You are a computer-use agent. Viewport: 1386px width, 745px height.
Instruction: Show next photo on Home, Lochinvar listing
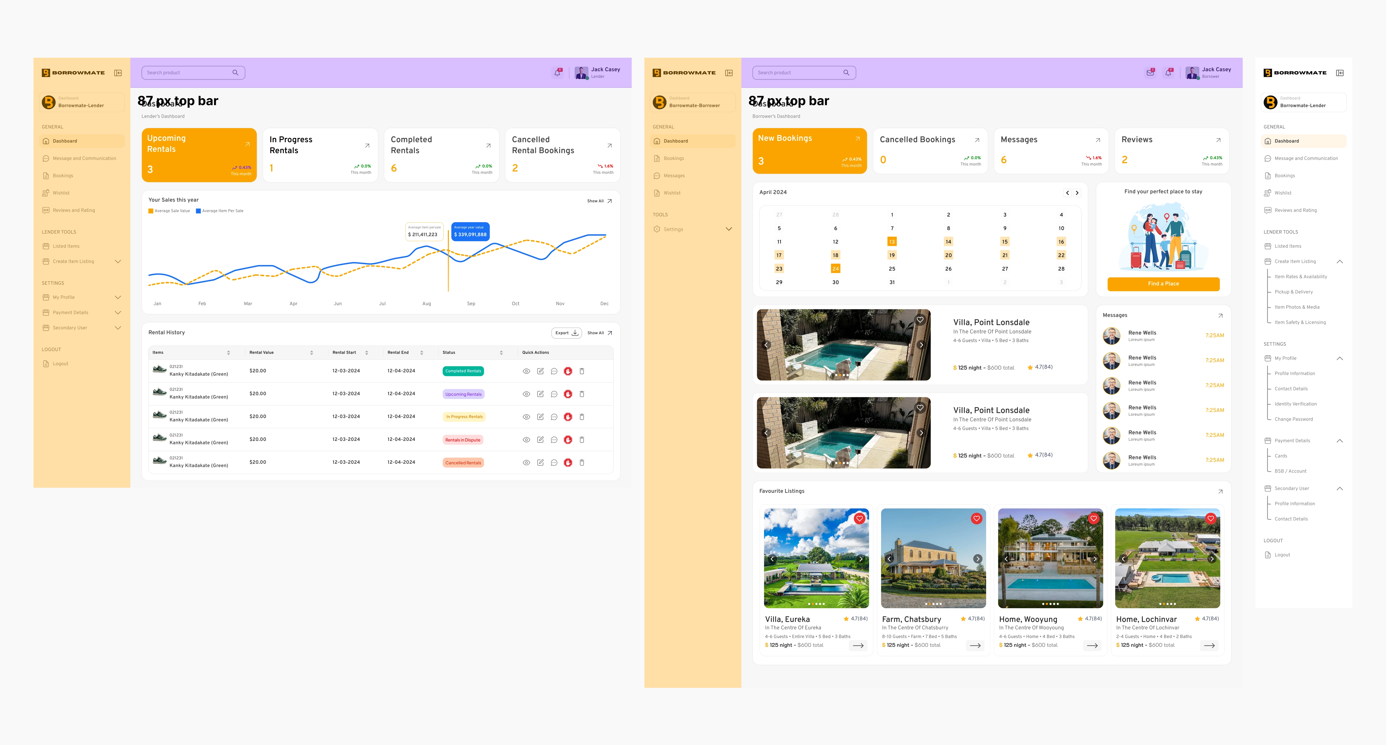click(1212, 559)
